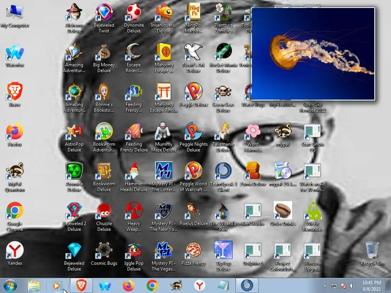Click the Bejeweled Deluxe diamond icon
Image resolution: width=391 pixels, height=293 pixels.
74,256
